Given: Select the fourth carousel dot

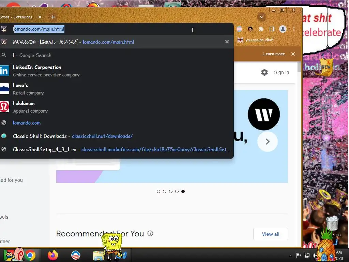Looking at the screenshot, I should (x=177, y=191).
